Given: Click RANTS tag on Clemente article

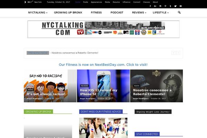Looking at the screenshot, I should (137, 86).
